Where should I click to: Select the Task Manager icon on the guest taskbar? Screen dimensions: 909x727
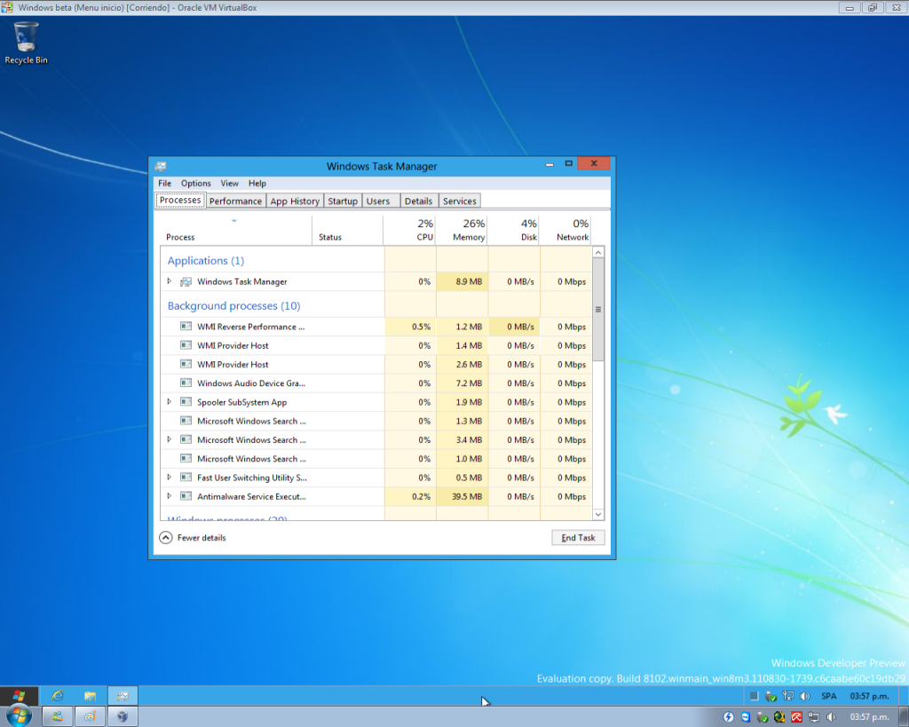(123, 696)
